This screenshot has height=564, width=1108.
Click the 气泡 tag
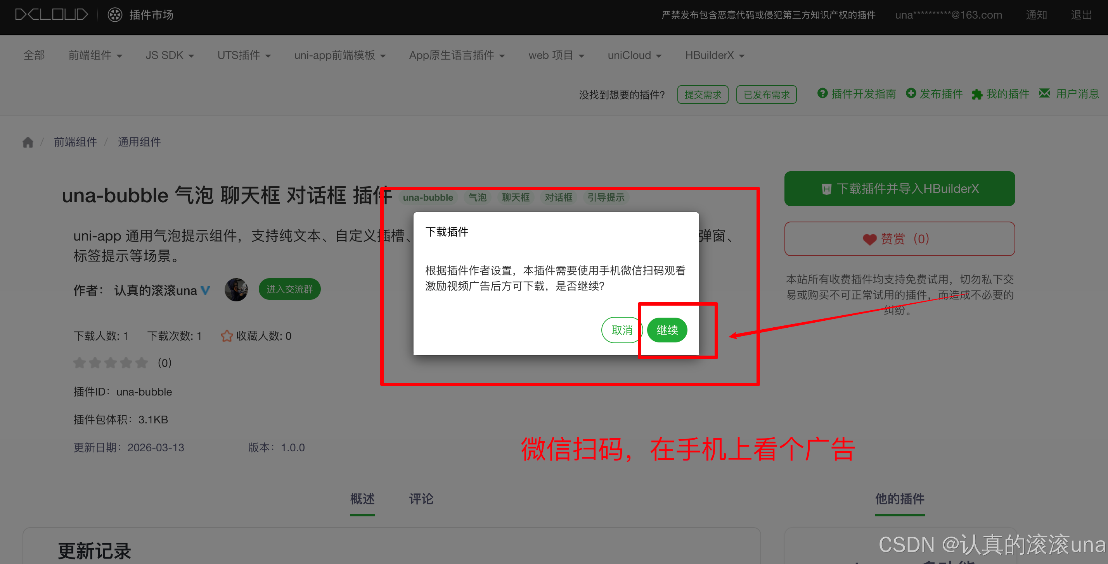pos(477,198)
